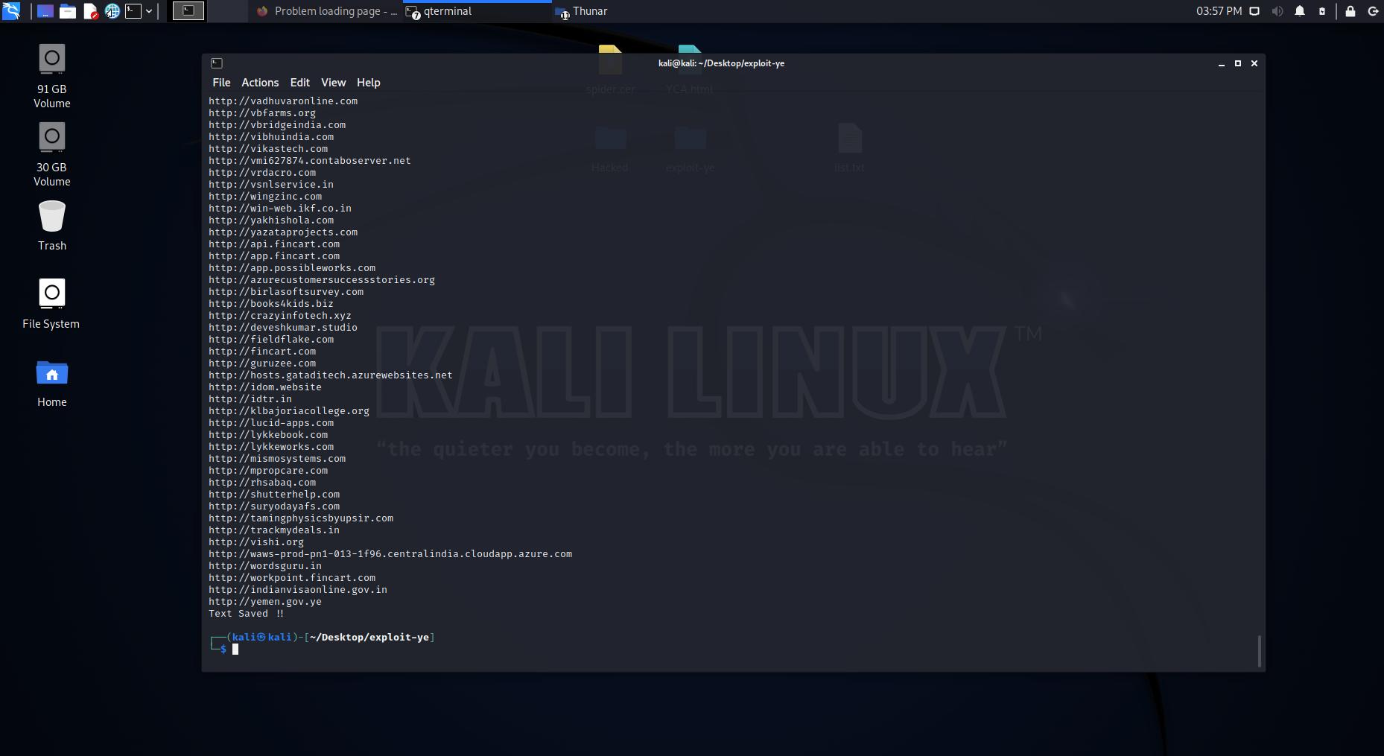Viewport: 1384px width, 756px height.
Task: Open the Trash desktop icon
Action: click(x=52, y=226)
